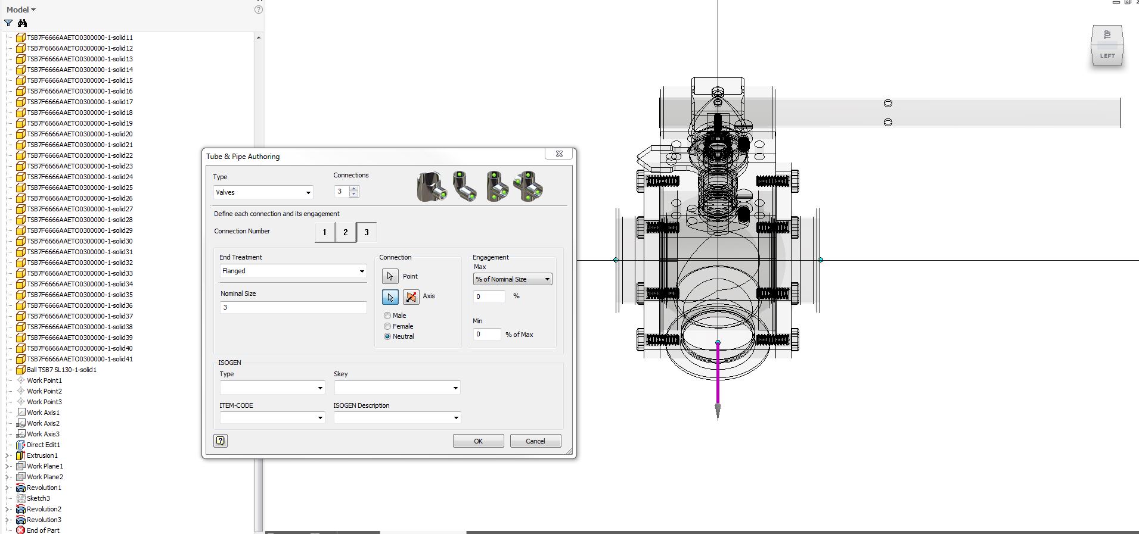Open the % of Nominal Size engagement dropdown
The width and height of the screenshot is (1139, 534).
[513, 279]
